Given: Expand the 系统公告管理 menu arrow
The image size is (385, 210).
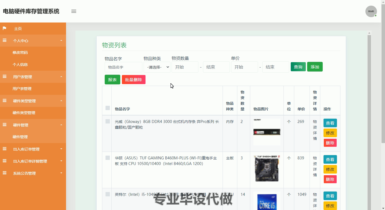Looking at the screenshot, I should point(61,173).
